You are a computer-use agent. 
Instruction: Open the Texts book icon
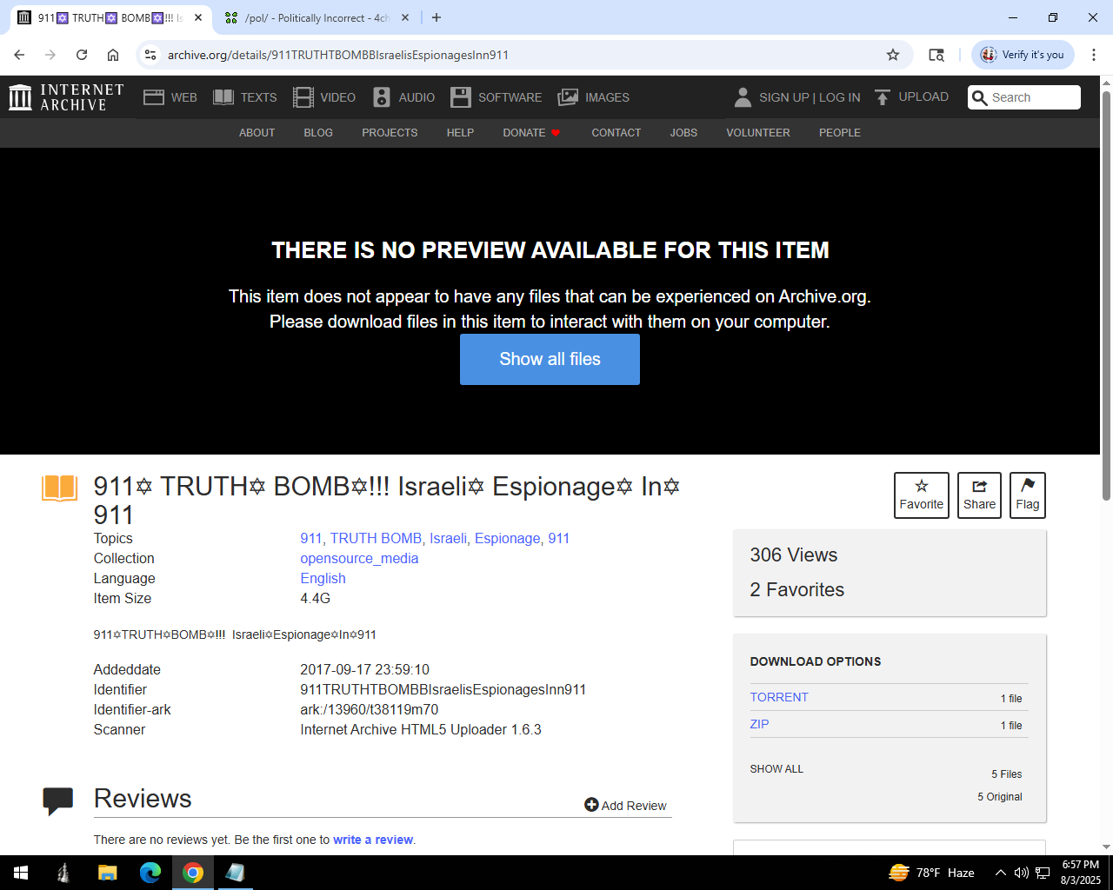pos(223,97)
